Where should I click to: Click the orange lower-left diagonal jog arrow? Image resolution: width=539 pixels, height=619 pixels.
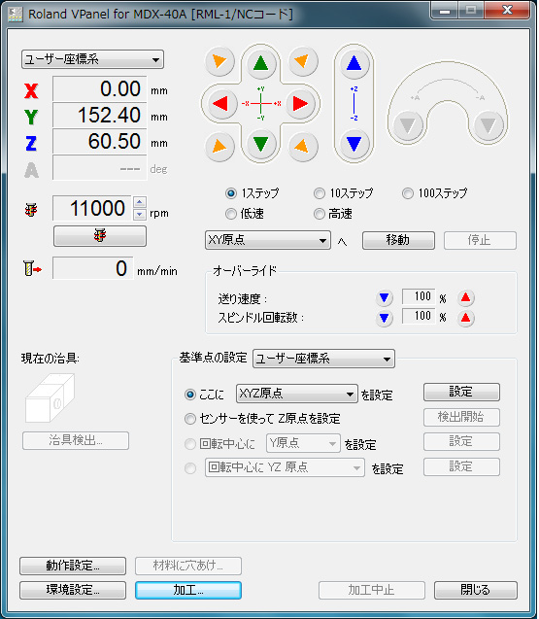(x=219, y=147)
